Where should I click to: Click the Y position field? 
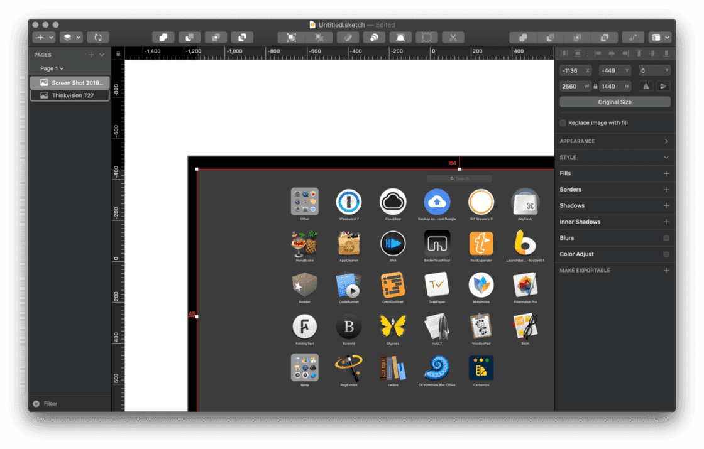click(x=615, y=70)
